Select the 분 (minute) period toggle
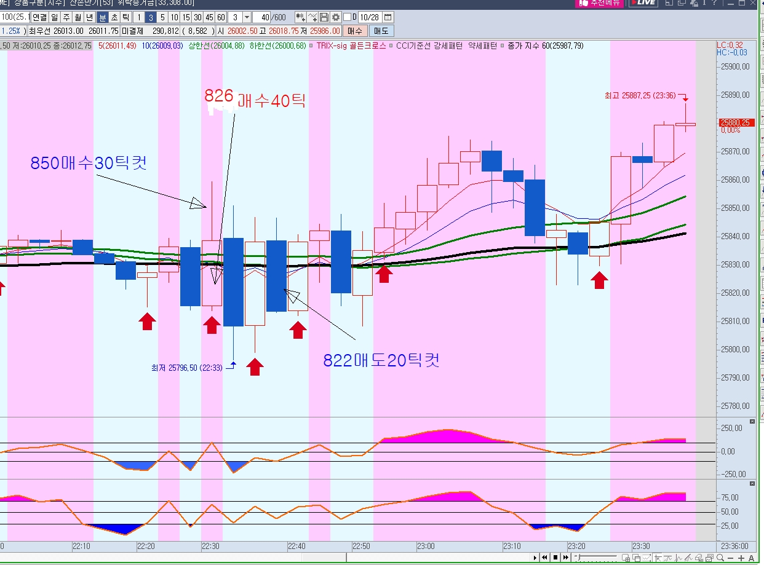Image resolution: width=764 pixels, height=565 pixels. pos(102,17)
